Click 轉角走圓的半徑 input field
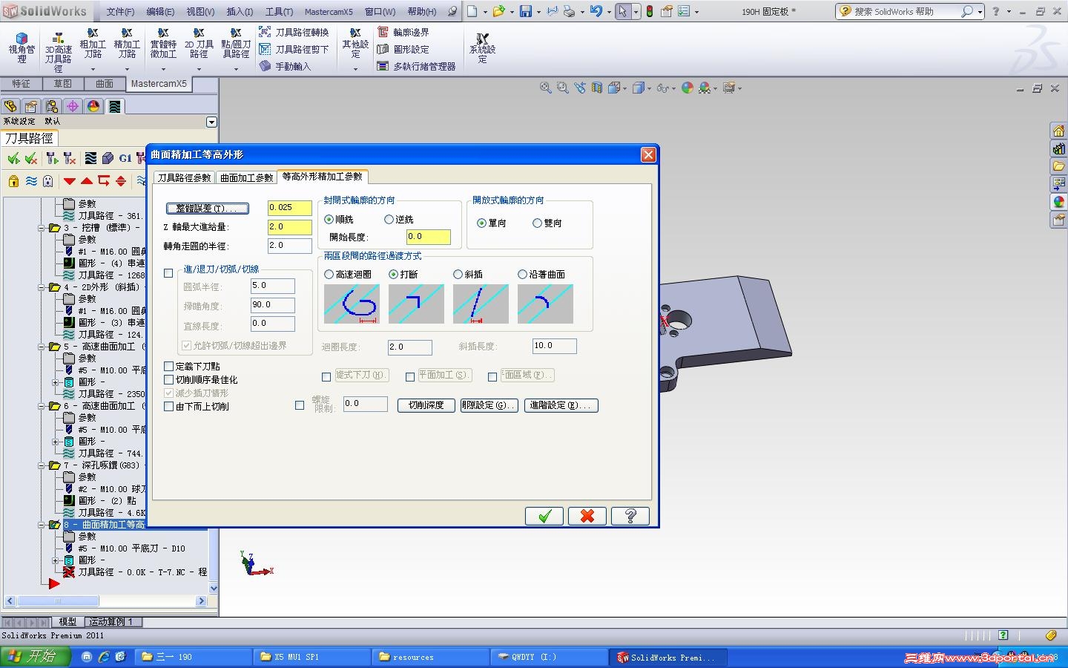This screenshot has height=668, width=1068. coord(290,246)
